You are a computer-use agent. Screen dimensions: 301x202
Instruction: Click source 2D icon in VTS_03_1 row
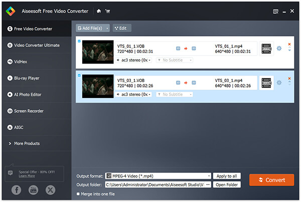[x=178, y=82]
